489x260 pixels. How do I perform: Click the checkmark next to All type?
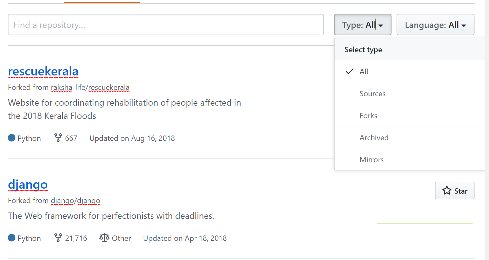[x=350, y=71]
